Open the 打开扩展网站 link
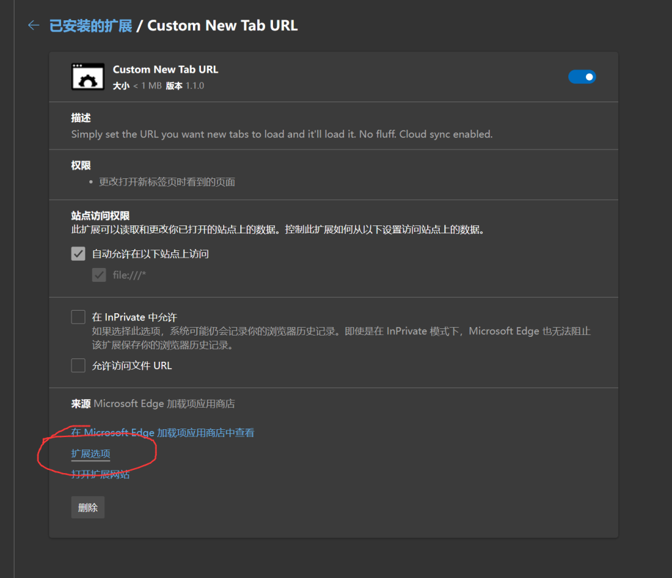672x578 pixels. 100,474
